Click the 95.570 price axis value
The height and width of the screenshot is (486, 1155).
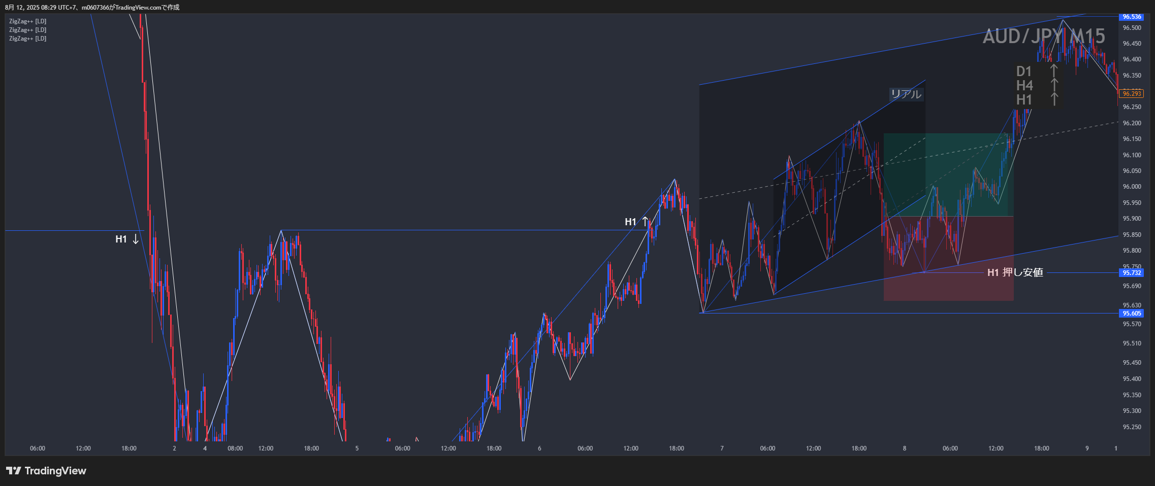pyautogui.click(x=1132, y=324)
